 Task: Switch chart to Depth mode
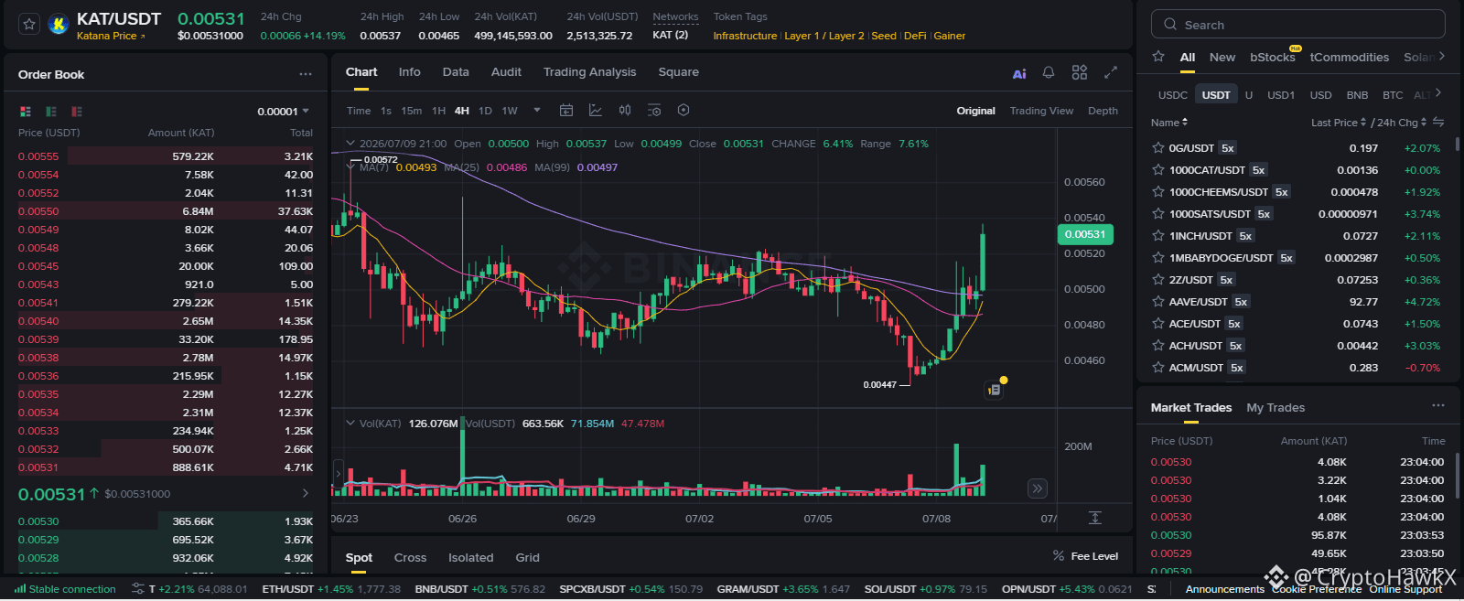1103,111
